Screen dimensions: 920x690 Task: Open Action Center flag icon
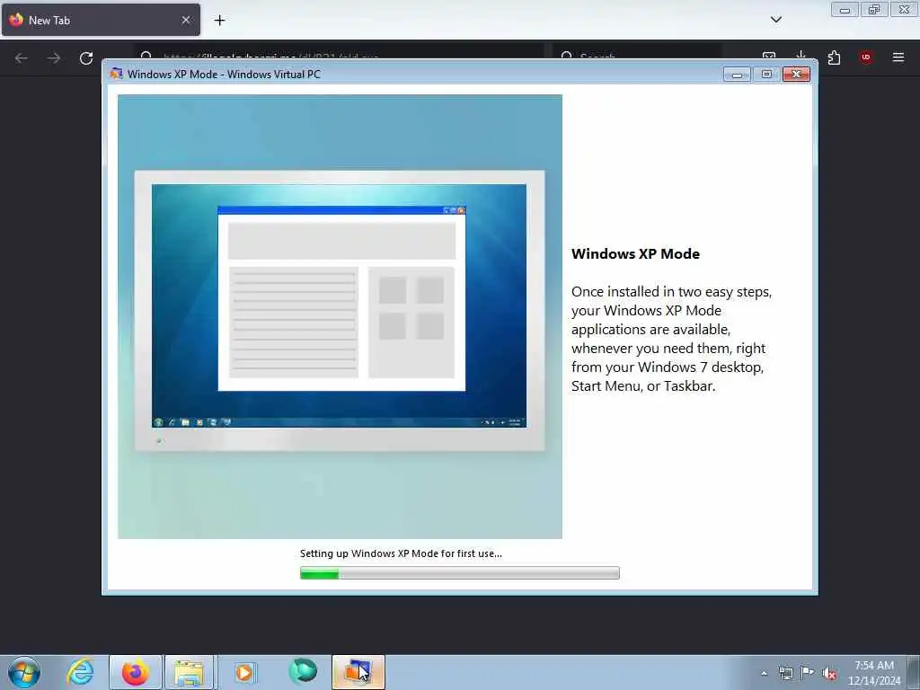[x=808, y=673]
